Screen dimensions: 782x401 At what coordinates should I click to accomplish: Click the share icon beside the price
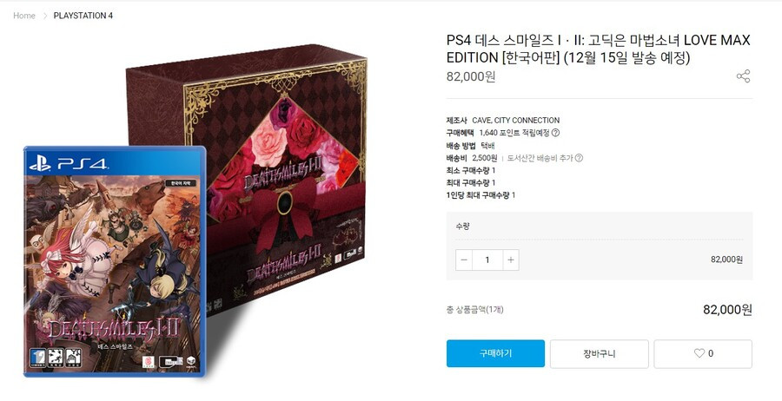(x=743, y=76)
